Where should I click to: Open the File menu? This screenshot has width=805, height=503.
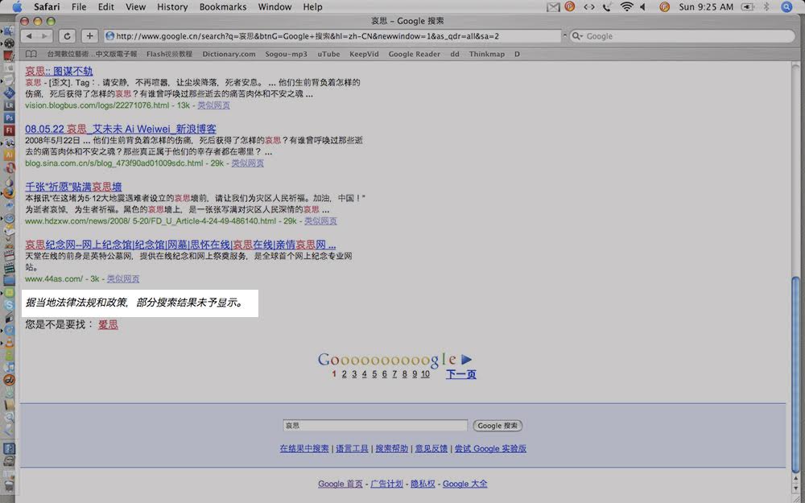pyautogui.click(x=79, y=6)
